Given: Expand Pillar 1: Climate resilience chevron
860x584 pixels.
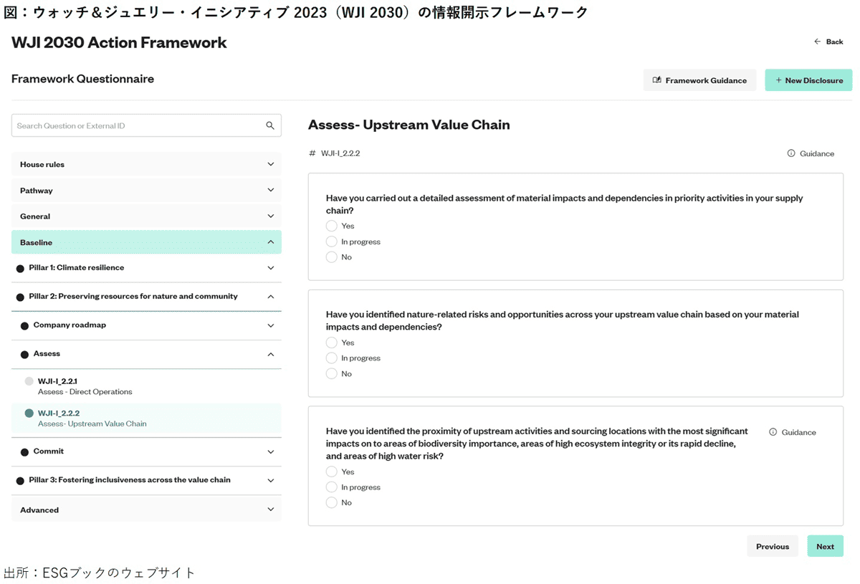Looking at the screenshot, I should click(270, 268).
